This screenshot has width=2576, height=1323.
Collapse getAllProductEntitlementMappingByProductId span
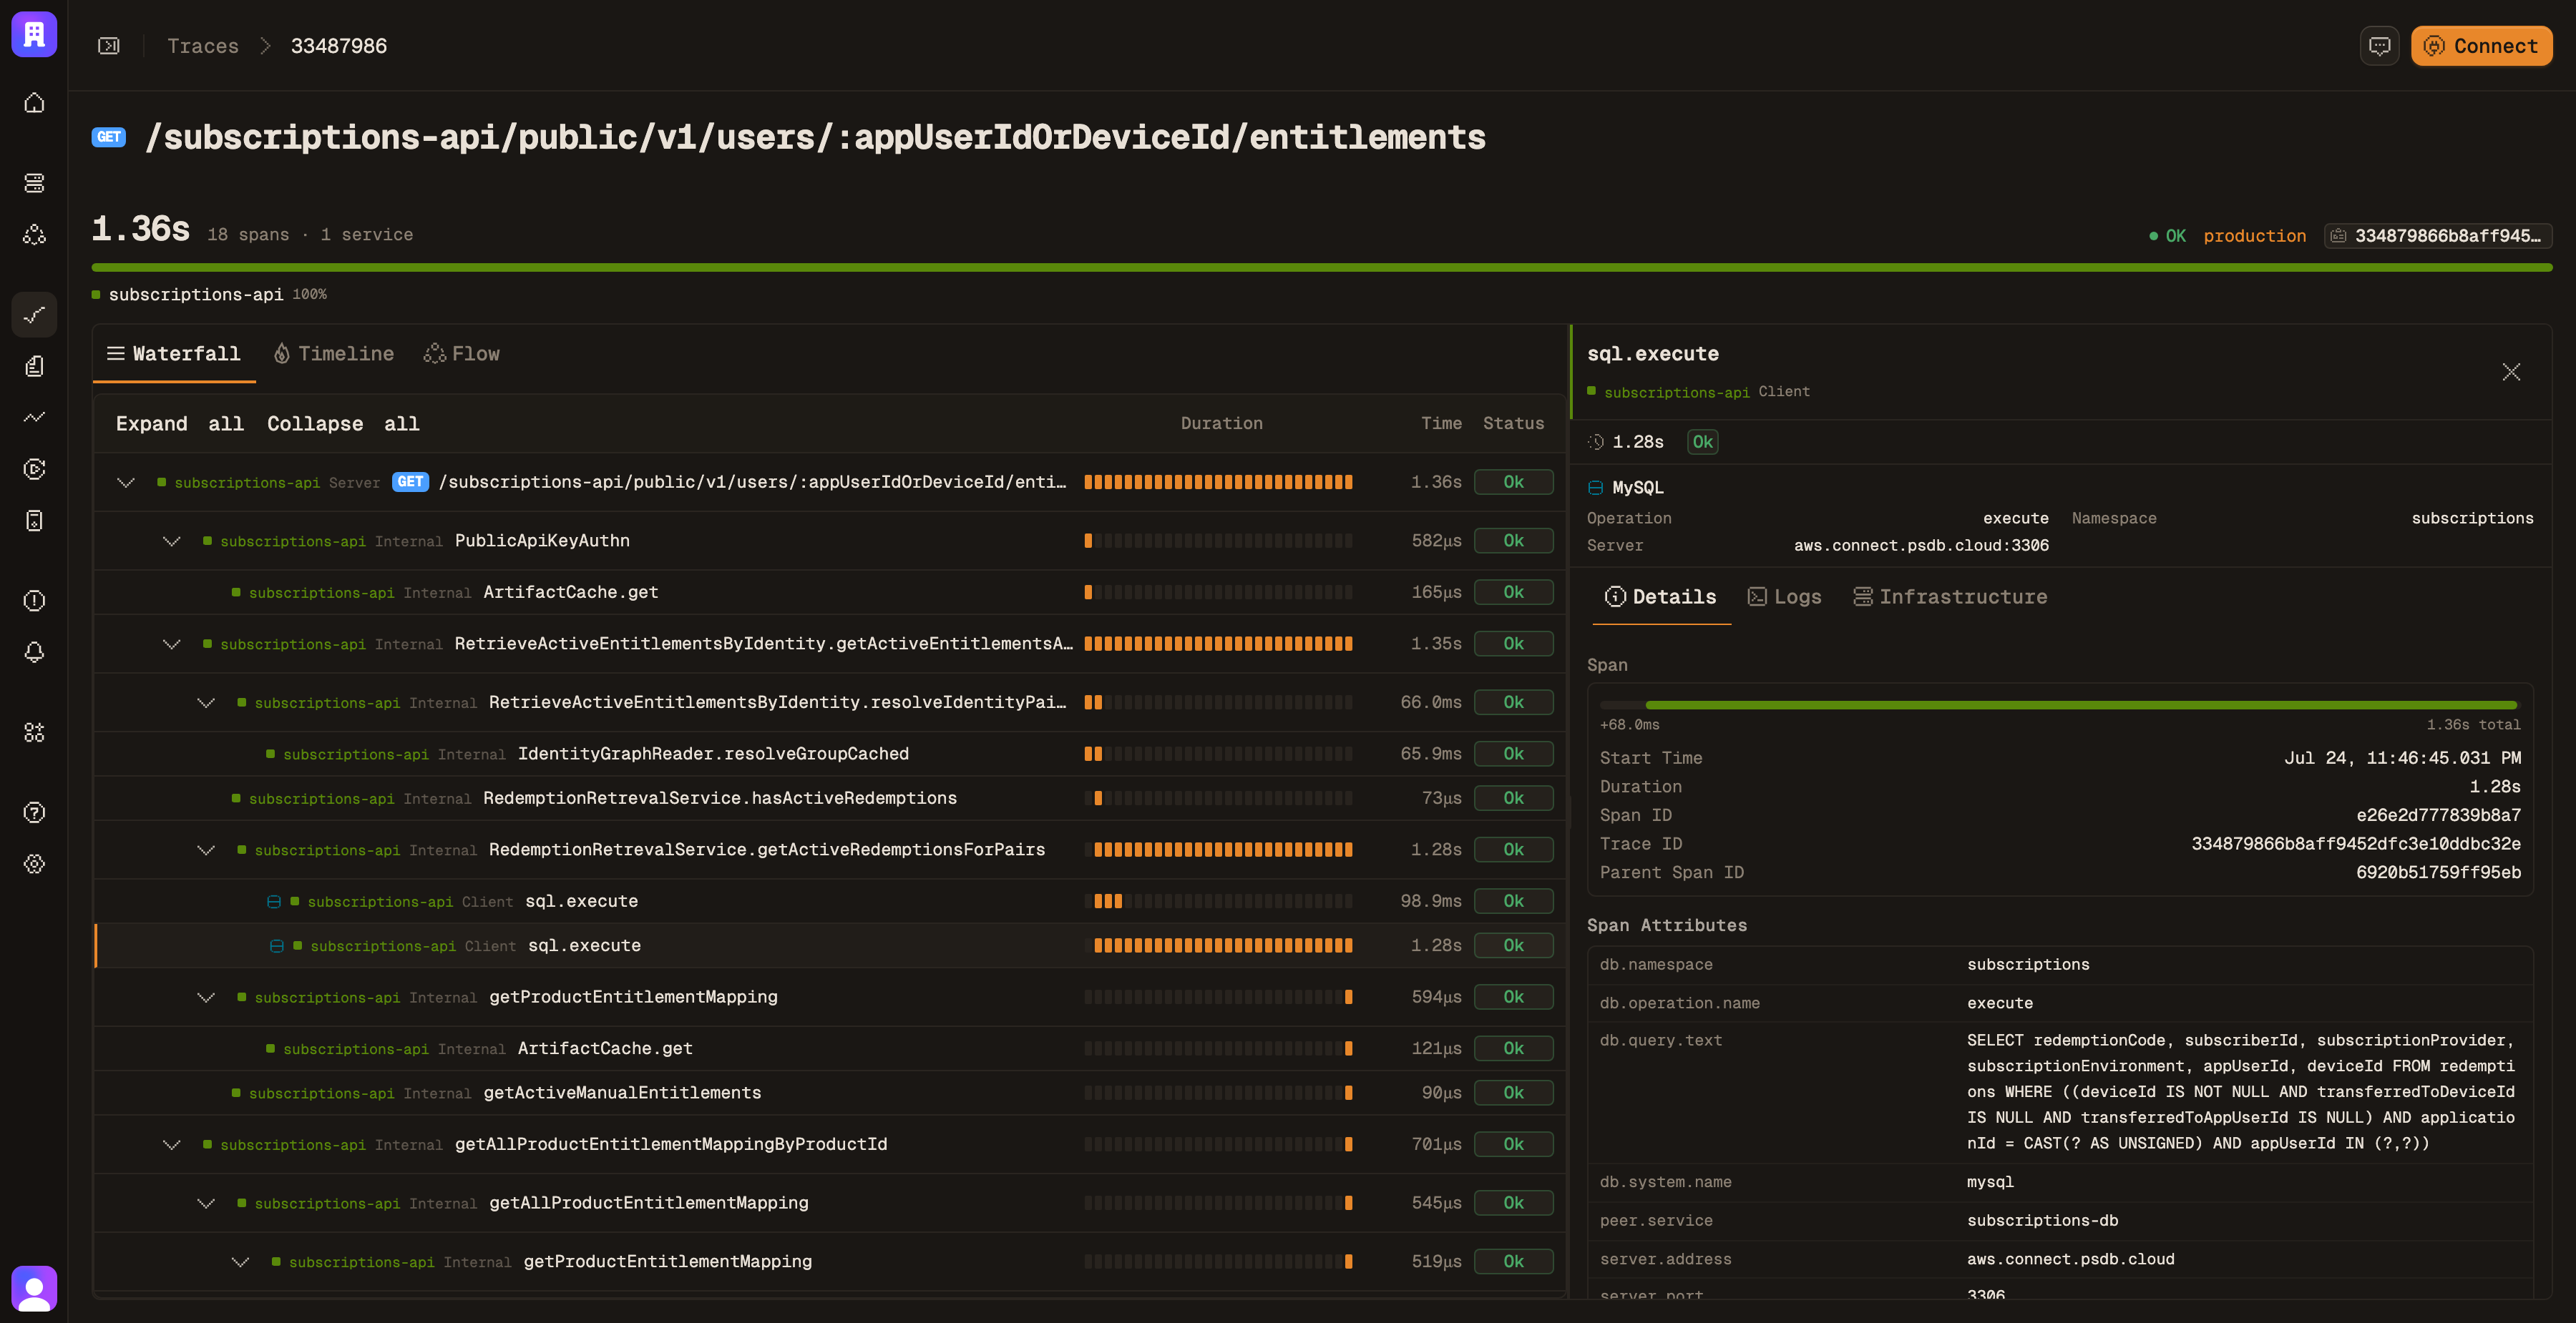(x=172, y=1144)
